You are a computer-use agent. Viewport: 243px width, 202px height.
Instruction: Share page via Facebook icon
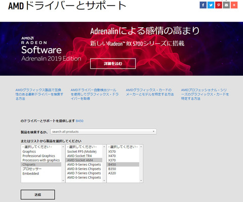click(203, 5)
